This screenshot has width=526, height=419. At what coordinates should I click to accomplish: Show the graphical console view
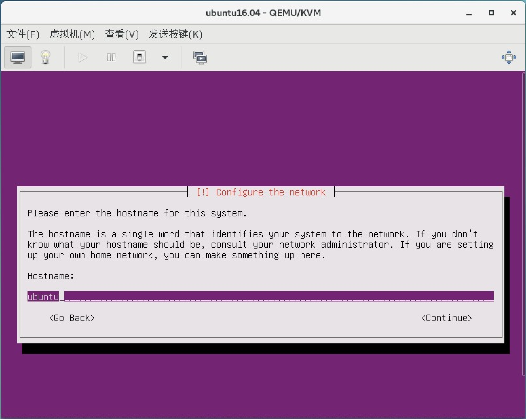[18, 57]
